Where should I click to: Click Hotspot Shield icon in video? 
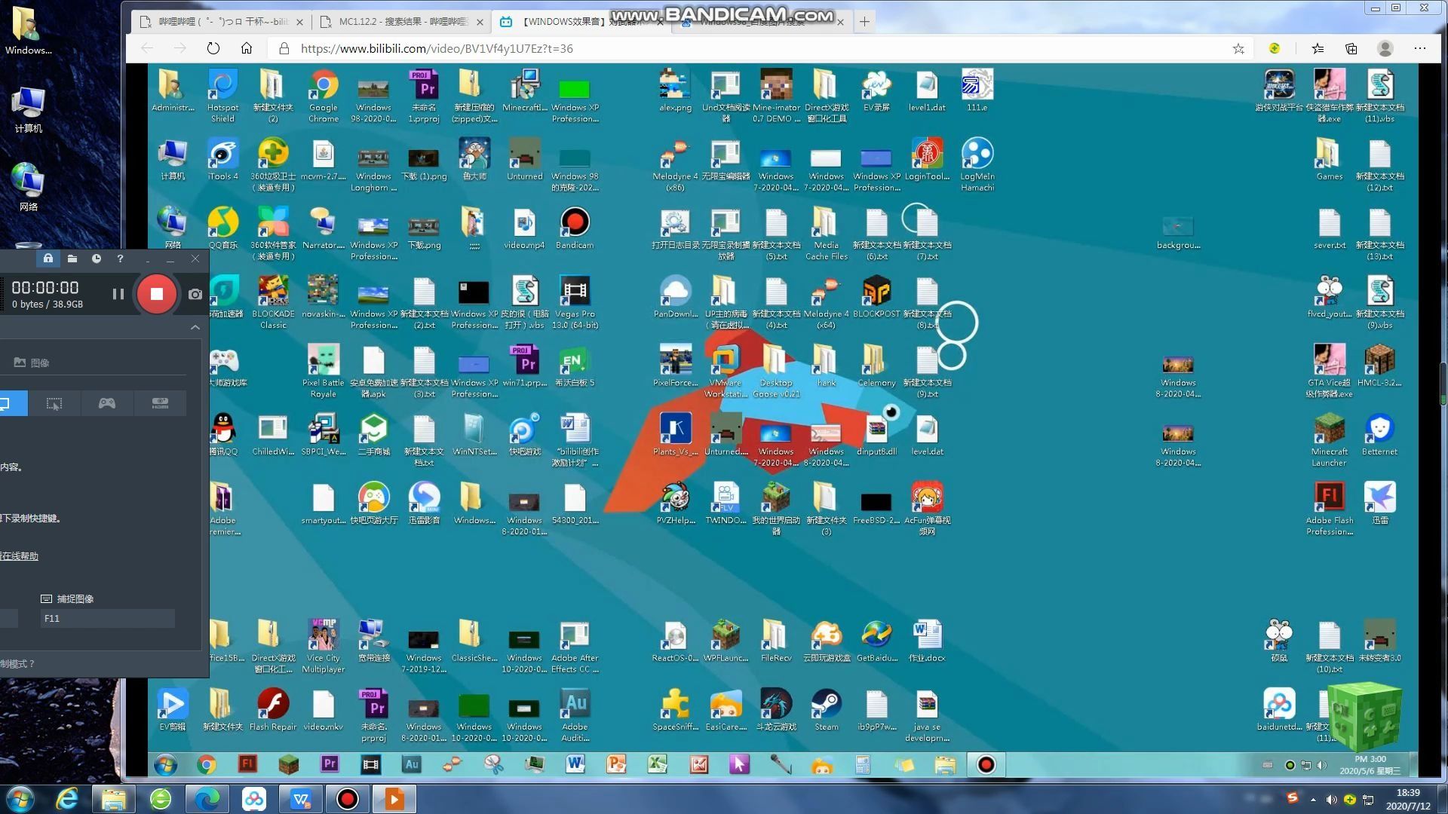pyautogui.click(x=222, y=96)
